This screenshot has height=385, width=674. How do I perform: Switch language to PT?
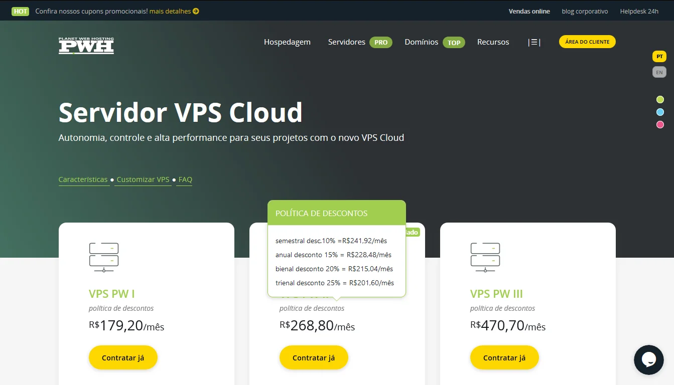(x=659, y=57)
